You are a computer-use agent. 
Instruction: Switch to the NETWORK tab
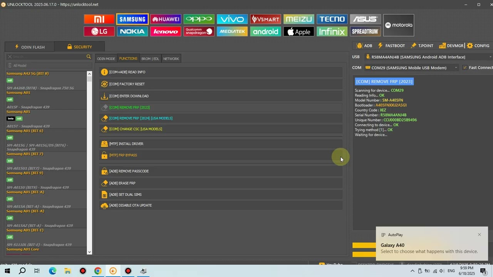point(171,59)
